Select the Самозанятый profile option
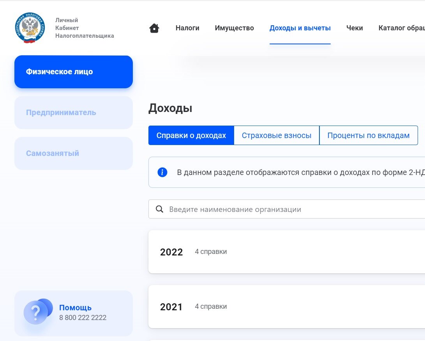This screenshot has width=425, height=341. coord(73,153)
